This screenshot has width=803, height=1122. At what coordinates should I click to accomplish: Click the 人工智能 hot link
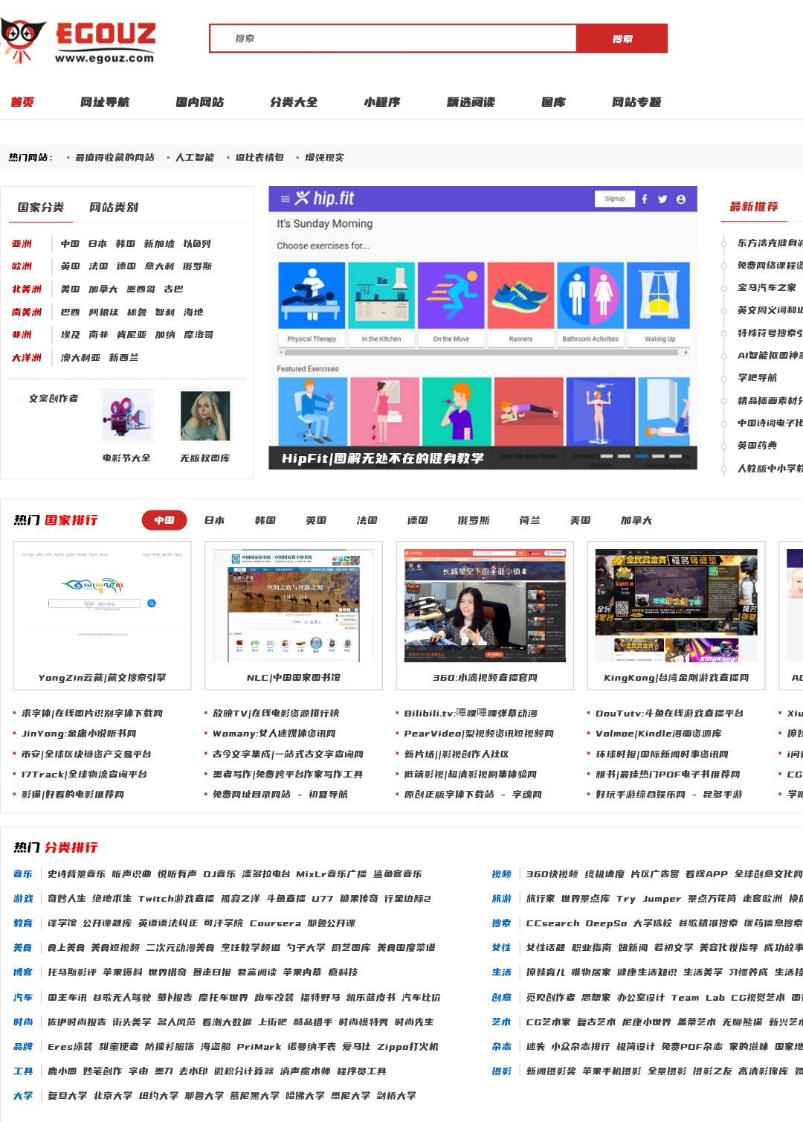(x=195, y=157)
